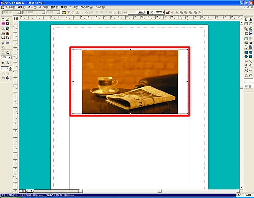Open the ページ (Page) menu

pyautogui.click(x=44, y=7)
